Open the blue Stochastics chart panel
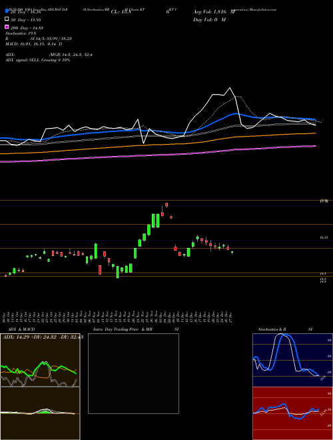The height and width of the screenshot is (440, 333). (x=292, y=360)
